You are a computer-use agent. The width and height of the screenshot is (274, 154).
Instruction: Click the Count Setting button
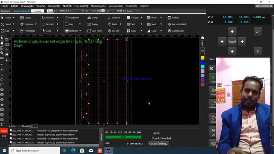pos(158,144)
